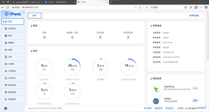This screenshot has height=112, width=209.
Task: Click the OpenResty app icon
Action: (x=156, y=89)
